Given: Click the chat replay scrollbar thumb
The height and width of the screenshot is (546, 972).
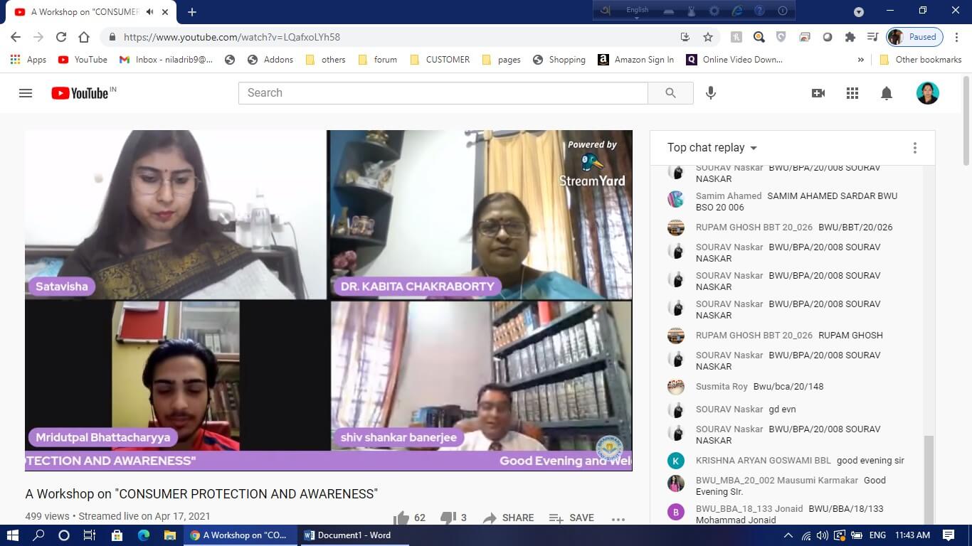Looking at the screenshot, I should pyautogui.click(x=928, y=476).
